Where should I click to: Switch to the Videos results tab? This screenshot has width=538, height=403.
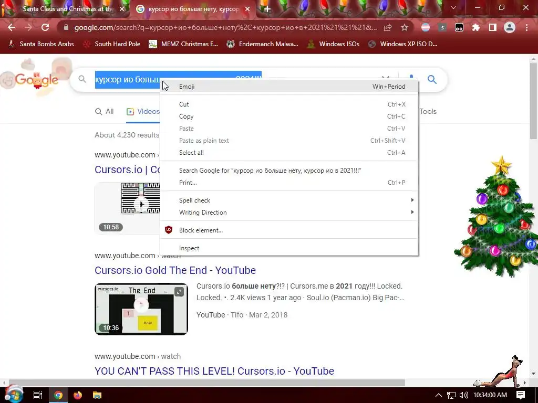[x=143, y=111]
